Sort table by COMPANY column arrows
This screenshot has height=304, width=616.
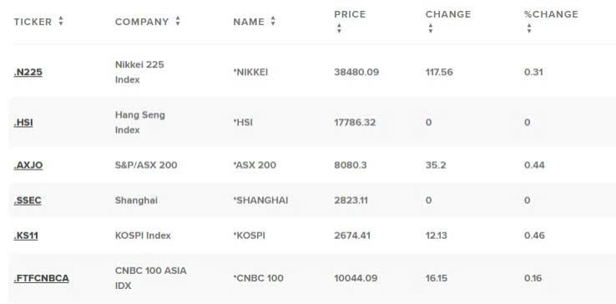tap(178, 21)
